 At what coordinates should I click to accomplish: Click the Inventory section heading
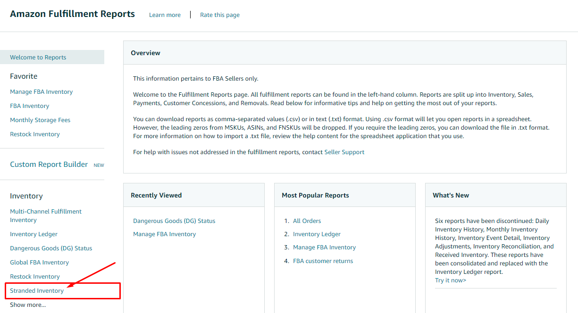coord(26,196)
